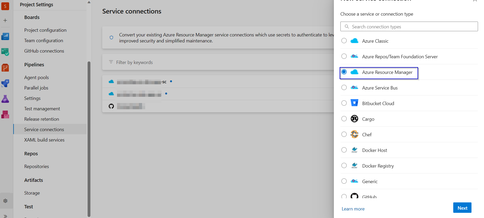The width and height of the screenshot is (484, 218).
Task: Open the Repos icon in left rail
Action: 5,68
